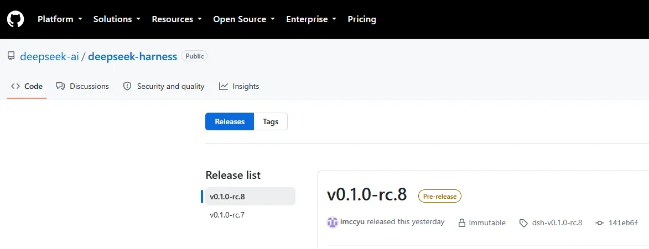Expand the Solutions menu
Viewport: 649px width, 249px height.
[x=117, y=19]
